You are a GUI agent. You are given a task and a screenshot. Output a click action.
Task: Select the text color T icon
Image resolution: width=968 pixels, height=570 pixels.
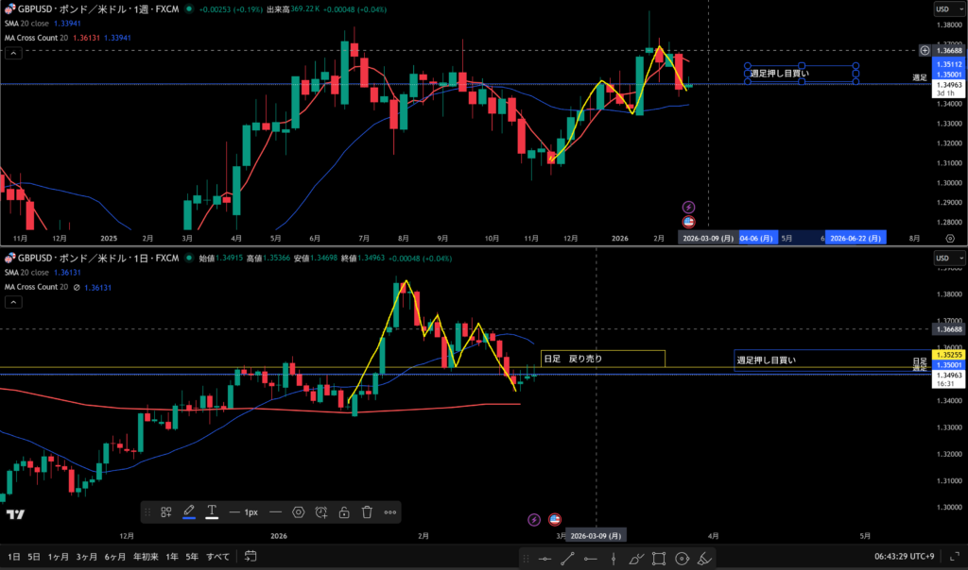pos(212,511)
